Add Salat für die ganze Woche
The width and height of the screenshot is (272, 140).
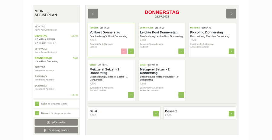coord(37,104)
